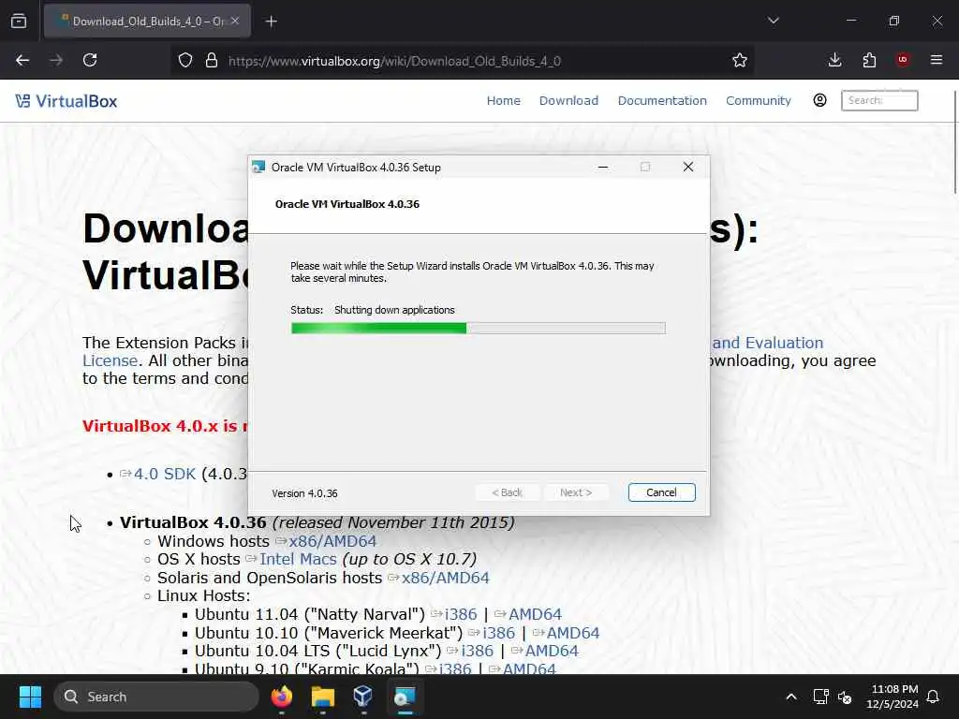Open the Documentation navigation link
This screenshot has width=959, height=719.
(662, 100)
